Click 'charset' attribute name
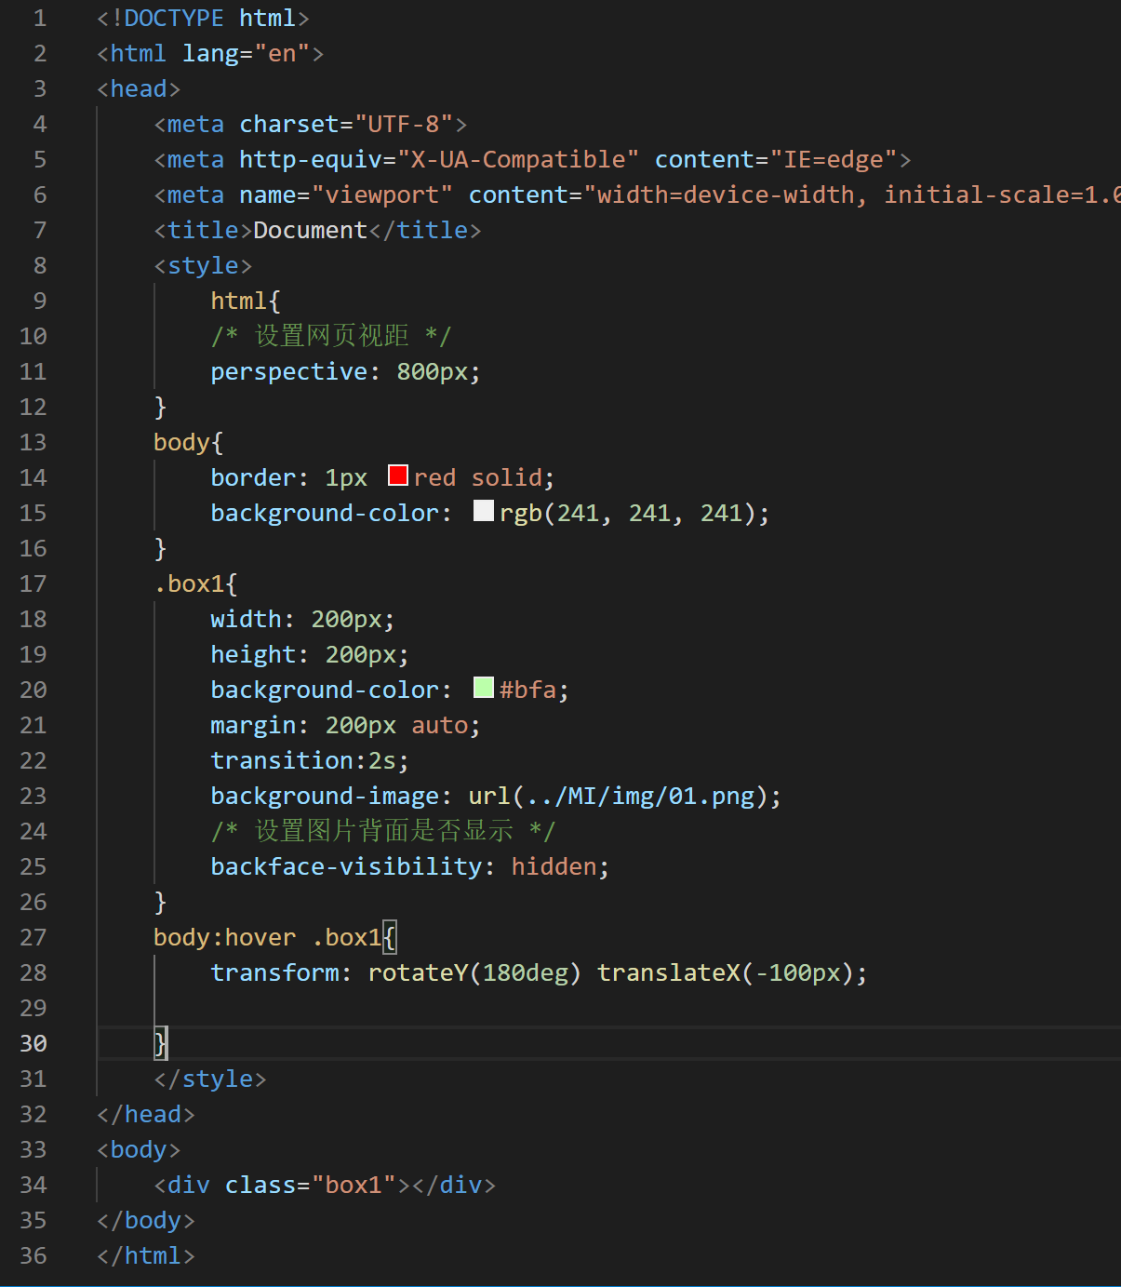 289,124
